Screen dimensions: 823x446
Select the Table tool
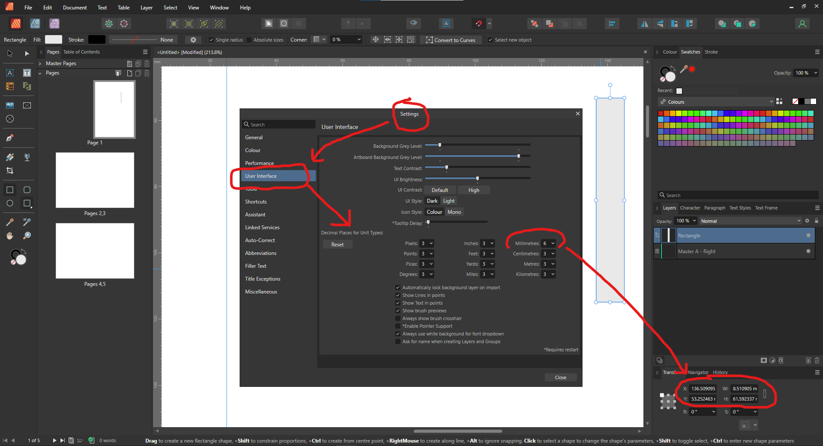[x=10, y=86]
